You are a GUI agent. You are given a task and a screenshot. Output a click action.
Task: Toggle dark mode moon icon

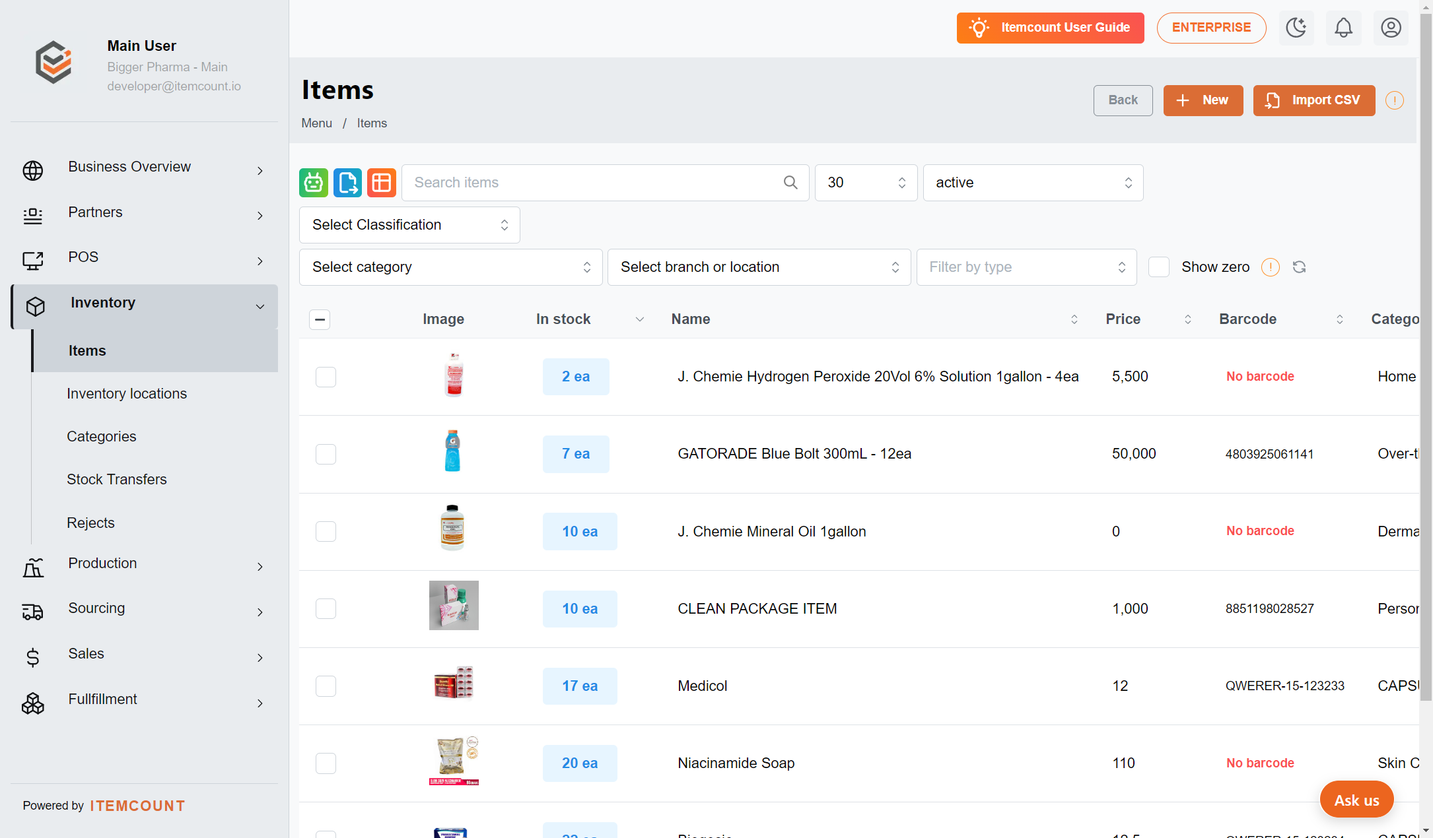1296,28
